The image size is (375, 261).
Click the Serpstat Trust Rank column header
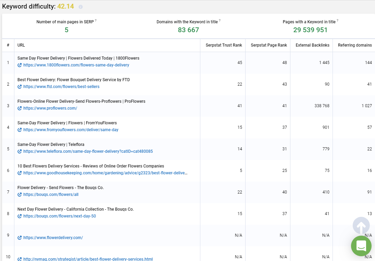point(224,45)
